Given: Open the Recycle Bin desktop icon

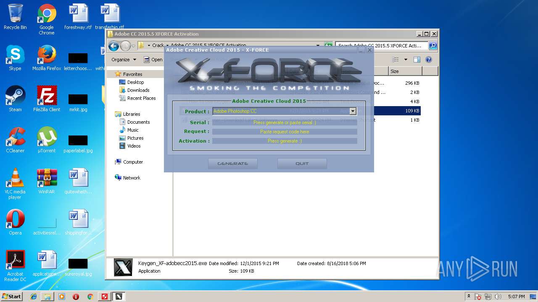Looking at the screenshot, I should click(x=15, y=17).
